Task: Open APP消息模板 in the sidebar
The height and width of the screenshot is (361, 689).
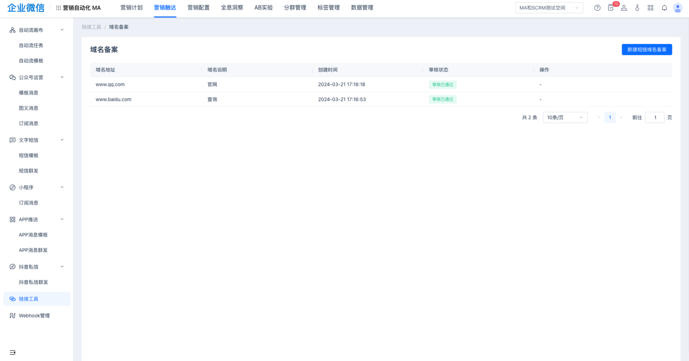Action: [x=33, y=234]
